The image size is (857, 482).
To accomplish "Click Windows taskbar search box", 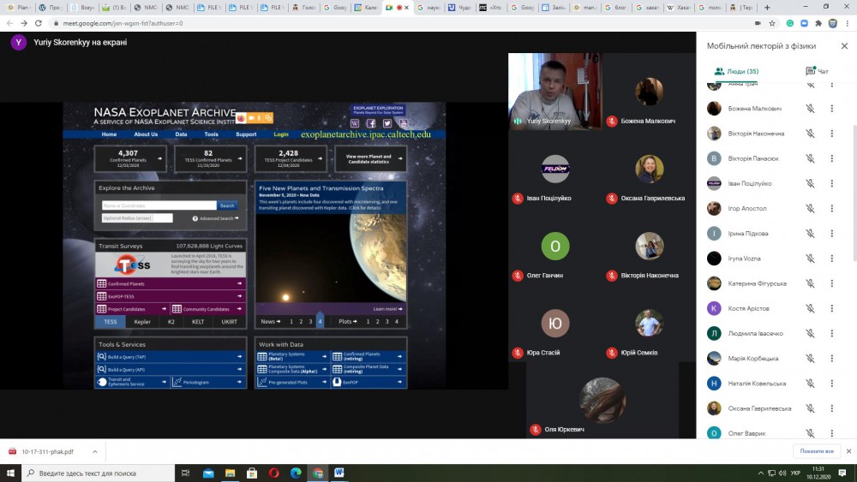I will [99, 473].
